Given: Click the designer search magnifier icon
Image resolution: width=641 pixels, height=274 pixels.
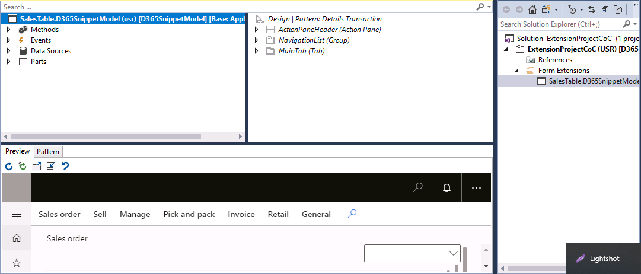Looking at the screenshot, I should [x=480, y=7].
